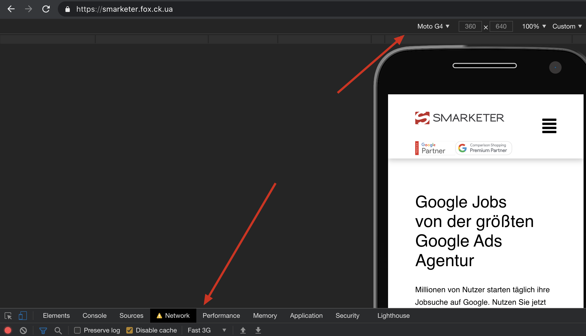Click the Google Jobs headline text
Viewport: 586px width, 336px height.
(x=474, y=231)
